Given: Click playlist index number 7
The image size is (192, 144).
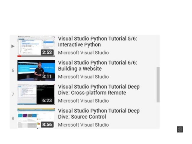Looking at the screenshot, I should click(x=13, y=94).
